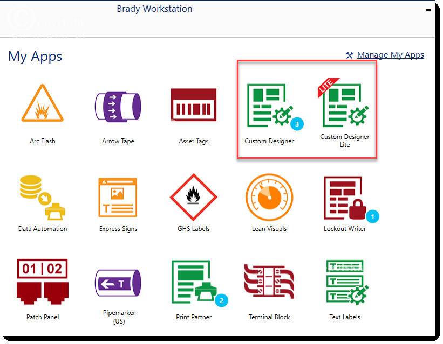Viewport: 443px width, 344px height.
Task: Click the Text Labels label text
Action: (345, 317)
